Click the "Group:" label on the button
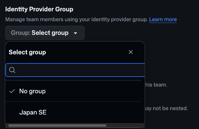Image resolution: width=199 pixels, height=129 pixels. coord(21,33)
